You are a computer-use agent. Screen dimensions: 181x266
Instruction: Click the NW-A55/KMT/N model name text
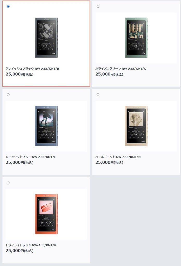[x=128, y=157]
